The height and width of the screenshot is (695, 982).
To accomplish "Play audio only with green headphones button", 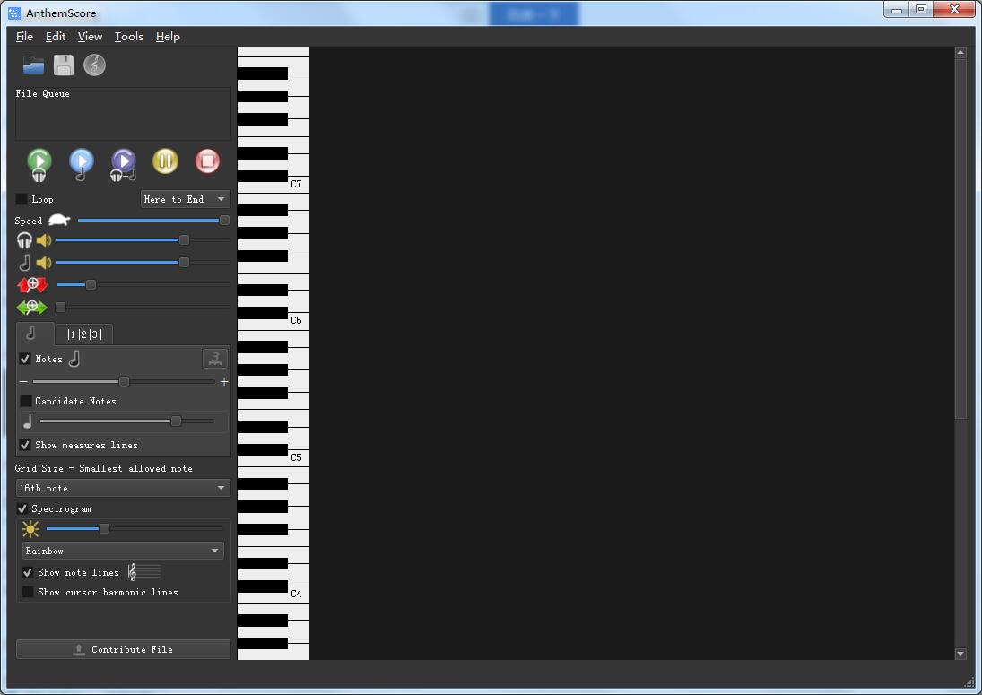I will pos(39,164).
